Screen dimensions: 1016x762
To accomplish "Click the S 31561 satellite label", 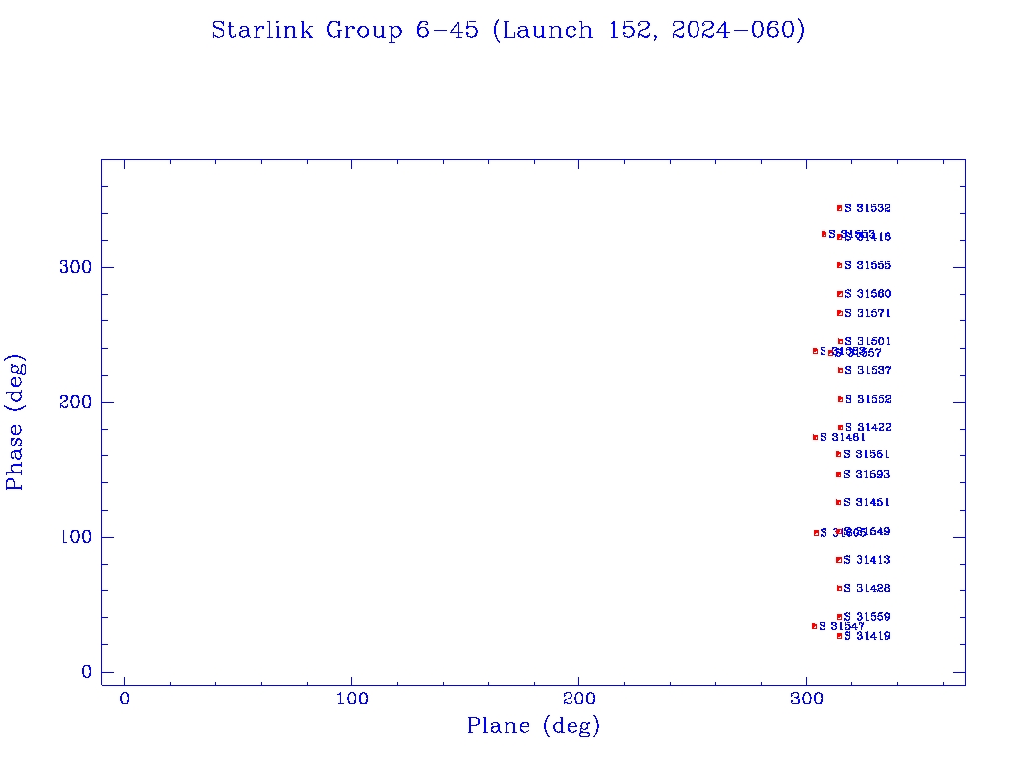I will click(x=867, y=454).
